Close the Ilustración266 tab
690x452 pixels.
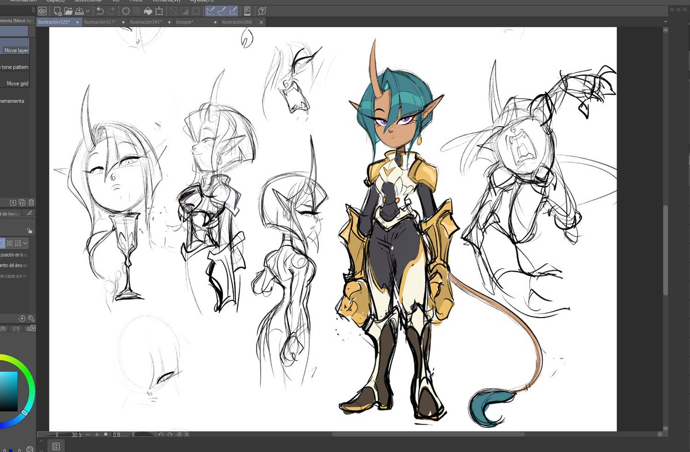[x=261, y=22]
